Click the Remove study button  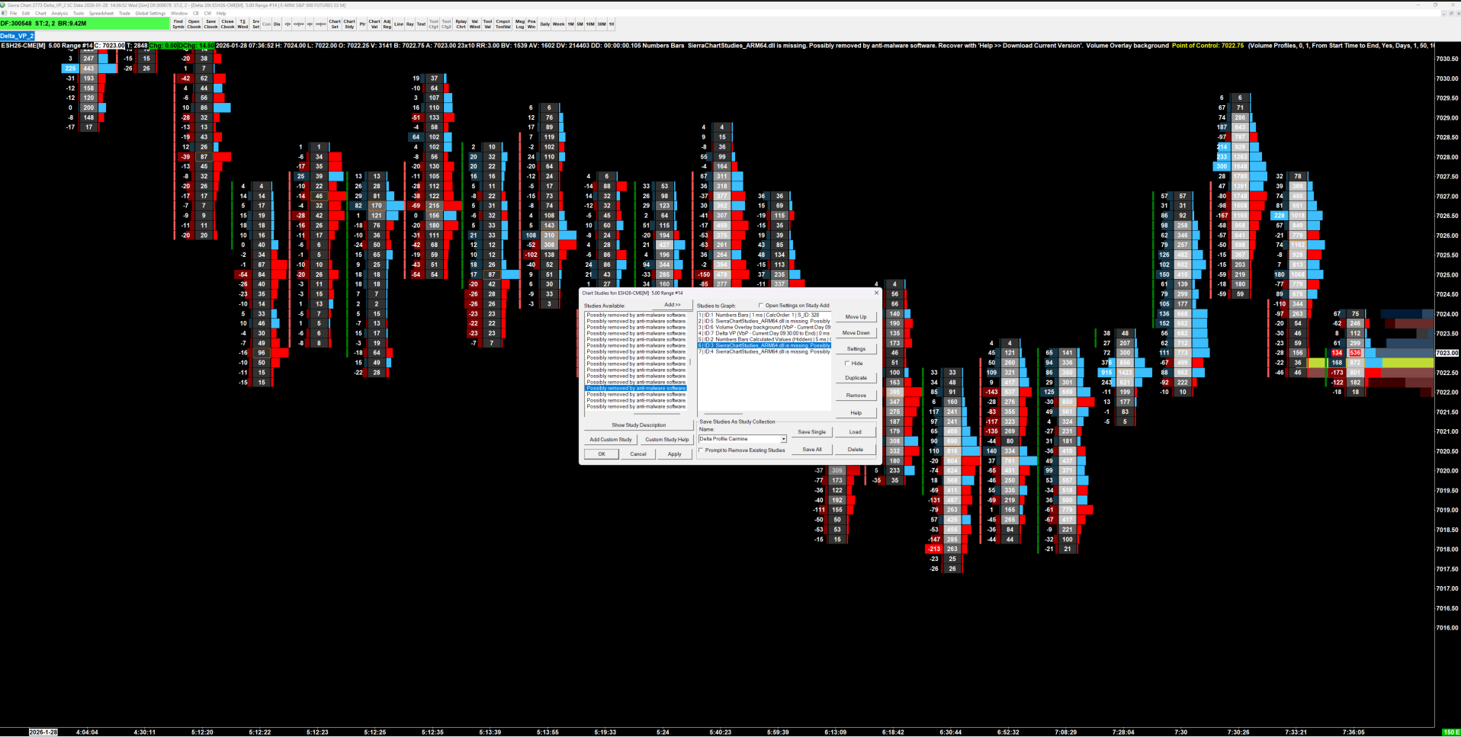tap(856, 395)
